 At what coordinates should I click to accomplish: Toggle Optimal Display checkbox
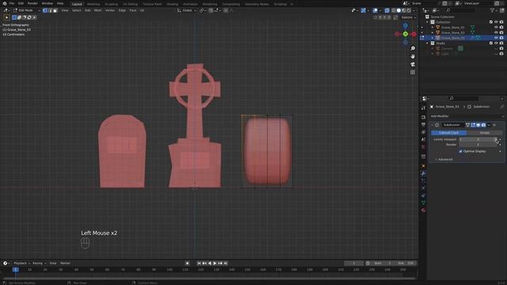(460, 151)
